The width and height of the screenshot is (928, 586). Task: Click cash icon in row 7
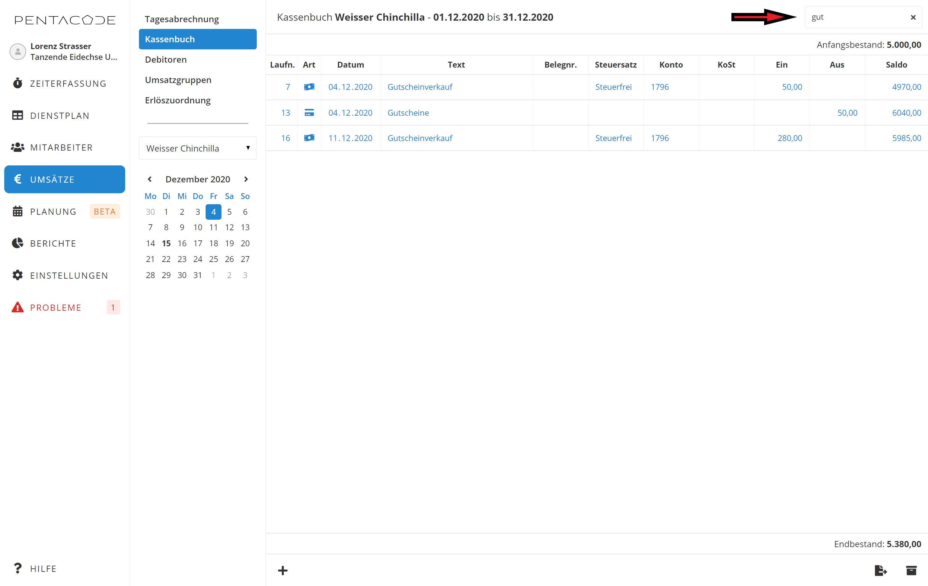(x=309, y=87)
